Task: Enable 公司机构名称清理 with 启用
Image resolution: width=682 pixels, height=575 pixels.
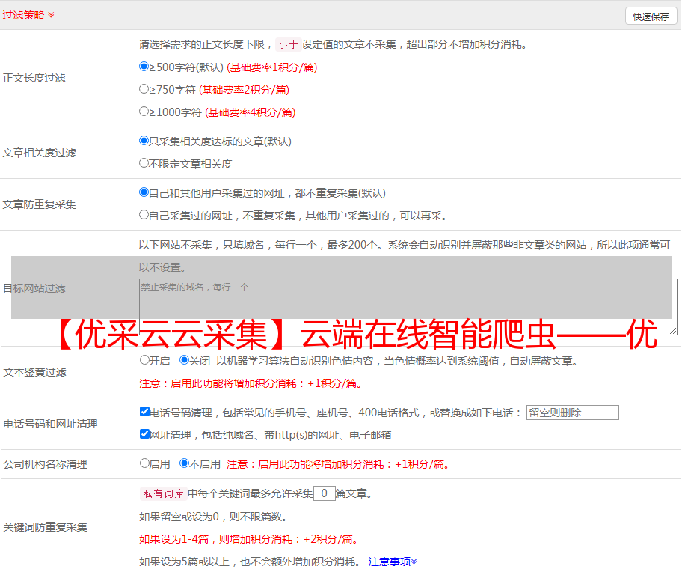Action: pyautogui.click(x=145, y=463)
